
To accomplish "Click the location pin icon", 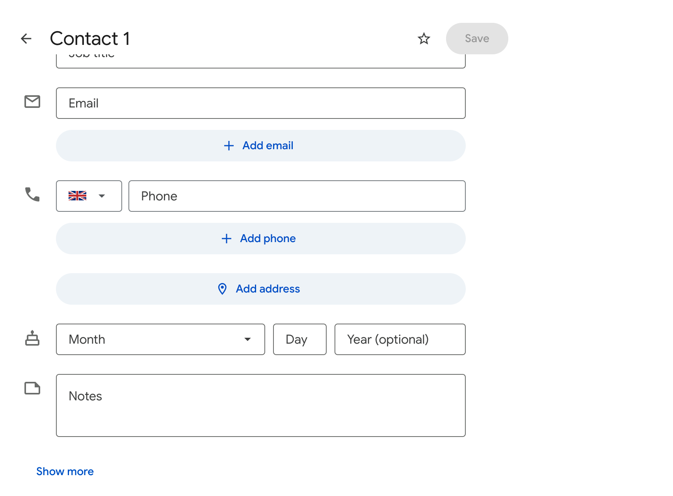I will [x=222, y=289].
